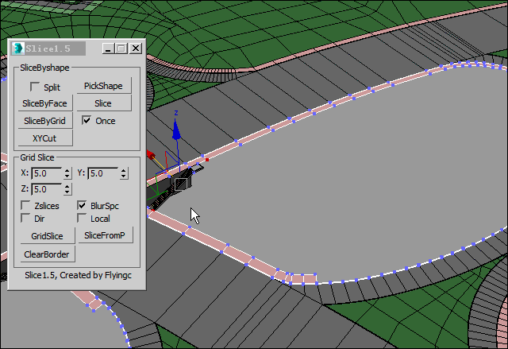Click the Slice1.5 title bar text
508x349 pixels.
pos(48,48)
